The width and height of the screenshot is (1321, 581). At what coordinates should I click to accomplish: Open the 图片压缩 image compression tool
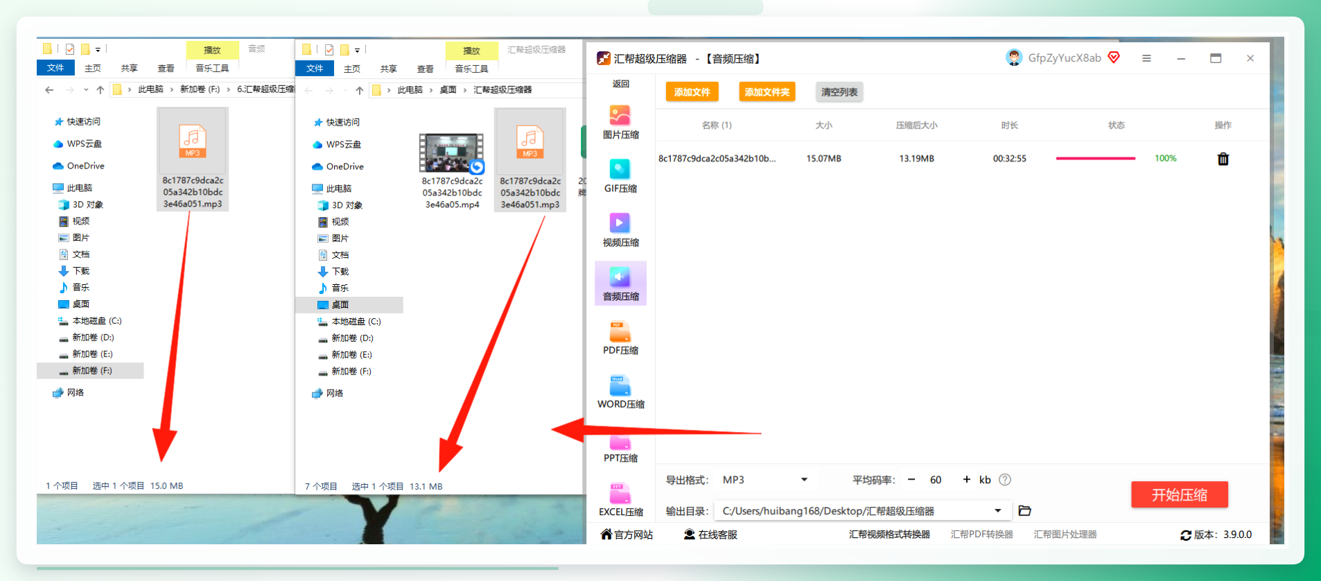(x=620, y=122)
